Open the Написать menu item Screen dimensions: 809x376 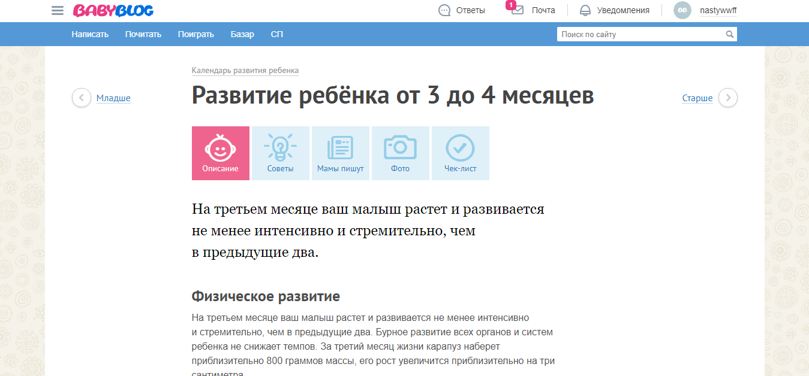(x=90, y=34)
